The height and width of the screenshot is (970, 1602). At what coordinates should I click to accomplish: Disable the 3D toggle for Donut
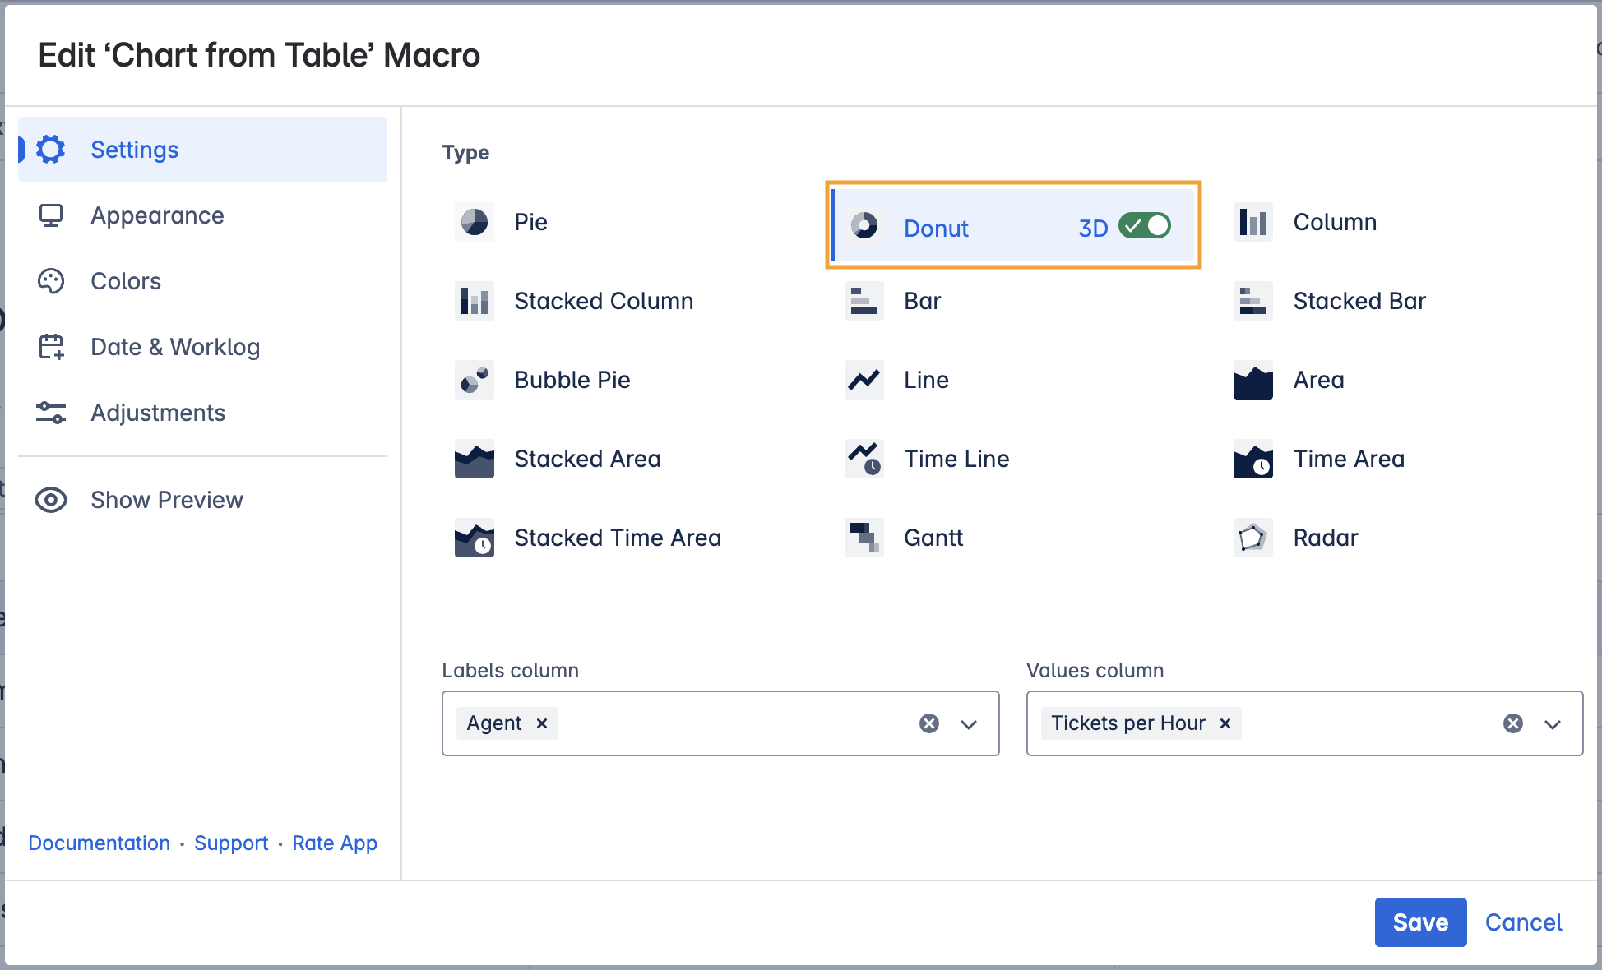click(x=1144, y=226)
